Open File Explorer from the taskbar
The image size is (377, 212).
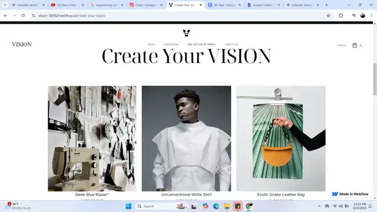pyautogui.click(x=227, y=206)
